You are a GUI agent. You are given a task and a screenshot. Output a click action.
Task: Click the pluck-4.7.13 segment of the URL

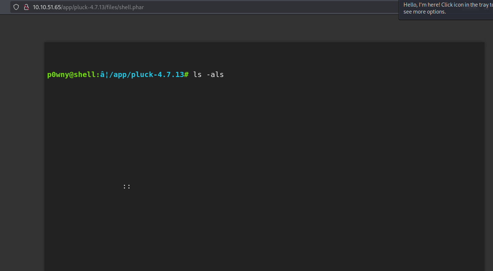point(89,7)
